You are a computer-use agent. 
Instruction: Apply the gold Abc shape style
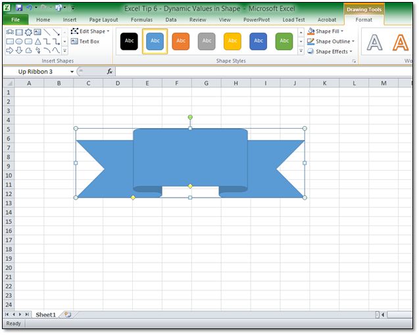(x=232, y=41)
